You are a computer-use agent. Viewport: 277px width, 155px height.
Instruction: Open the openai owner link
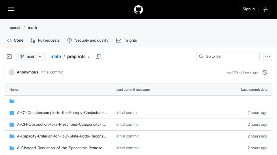tap(14, 28)
